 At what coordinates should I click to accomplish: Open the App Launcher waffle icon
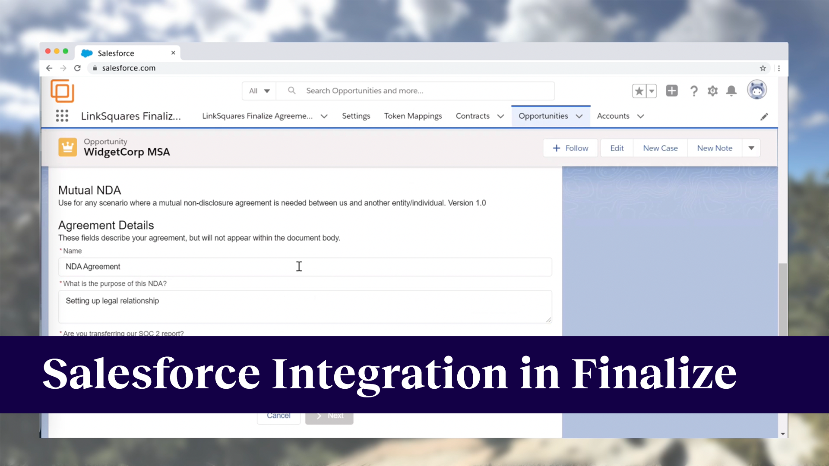[x=62, y=116]
